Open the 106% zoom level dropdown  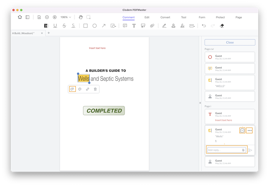[x=66, y=17]
